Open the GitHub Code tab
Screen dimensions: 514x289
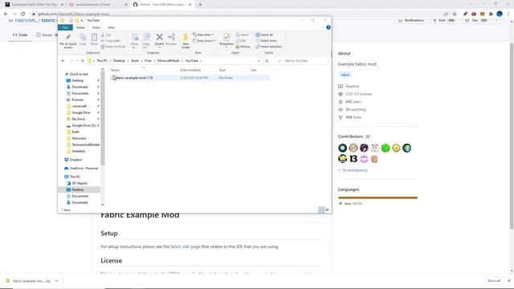[20, 35]
